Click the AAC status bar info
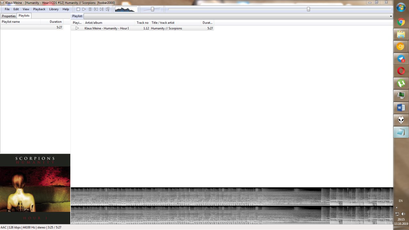Image resolution: width=409 pixels, height=230 pixels. [x=31, y=227]
